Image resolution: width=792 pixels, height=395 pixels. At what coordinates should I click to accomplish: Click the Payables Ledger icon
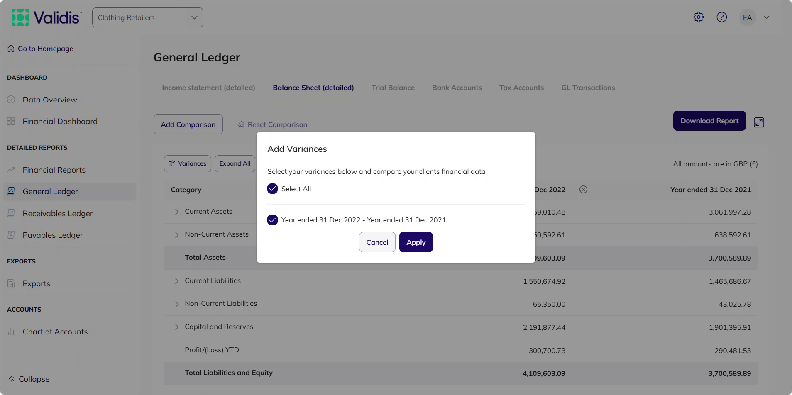[11, 235]
